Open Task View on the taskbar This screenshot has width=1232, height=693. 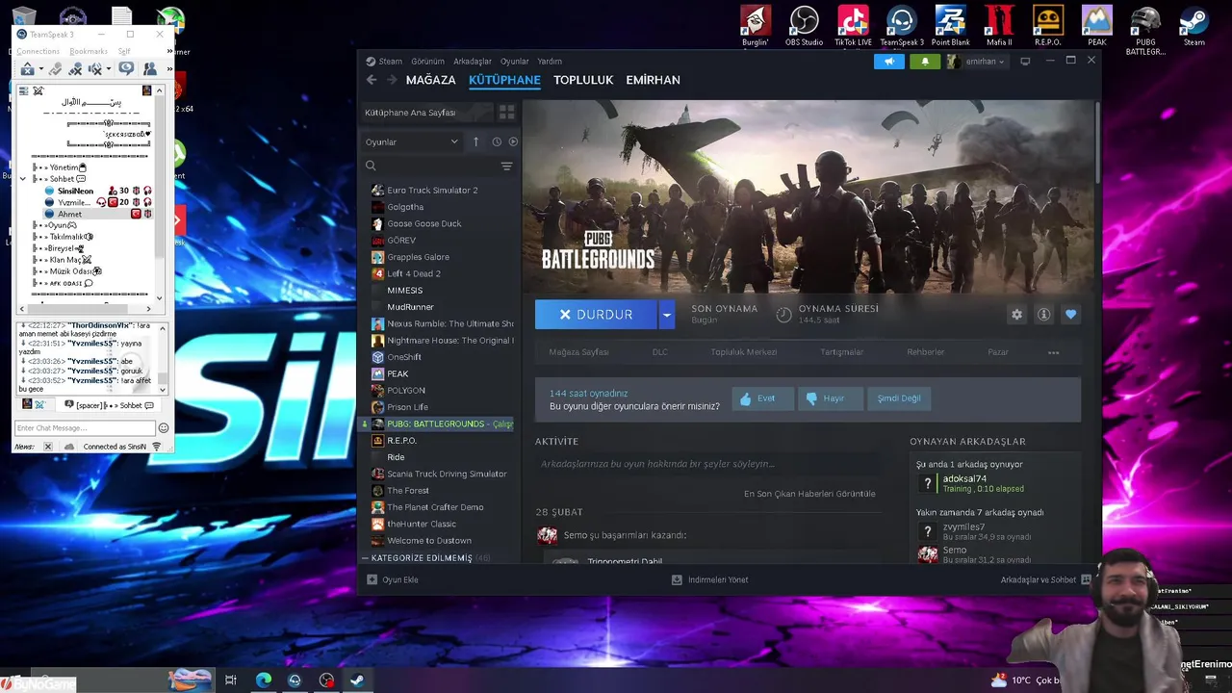tap(231, 680)
